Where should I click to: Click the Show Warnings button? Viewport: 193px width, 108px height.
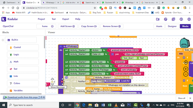point(58,87)
